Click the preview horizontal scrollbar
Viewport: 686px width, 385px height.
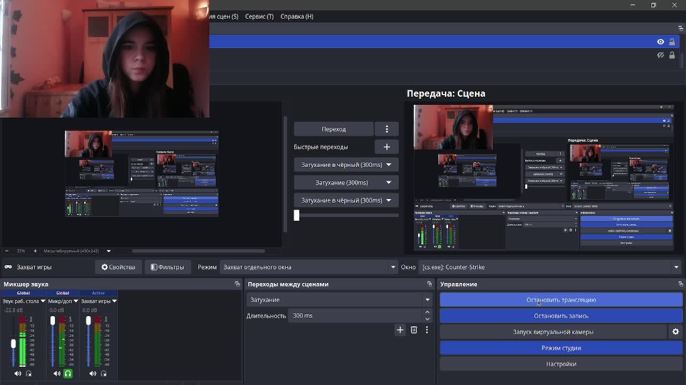(198, 251)
